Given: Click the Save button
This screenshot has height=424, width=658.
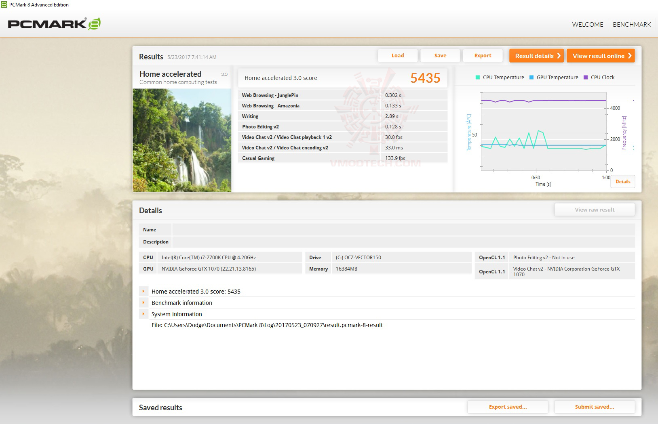Looking at the screenshot, I should click(440, 56).
